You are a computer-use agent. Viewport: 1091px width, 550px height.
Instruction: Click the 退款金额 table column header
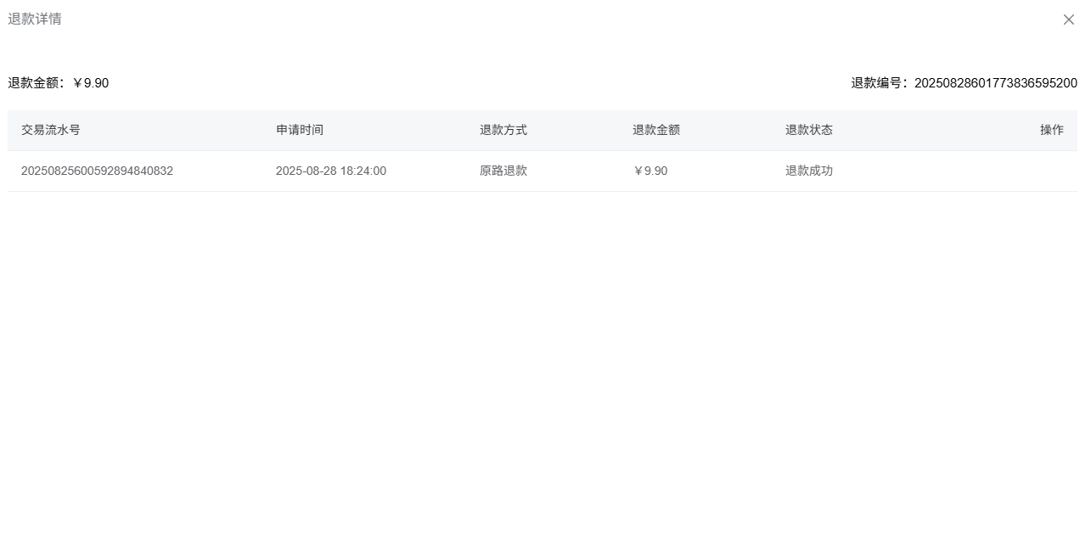656,130
